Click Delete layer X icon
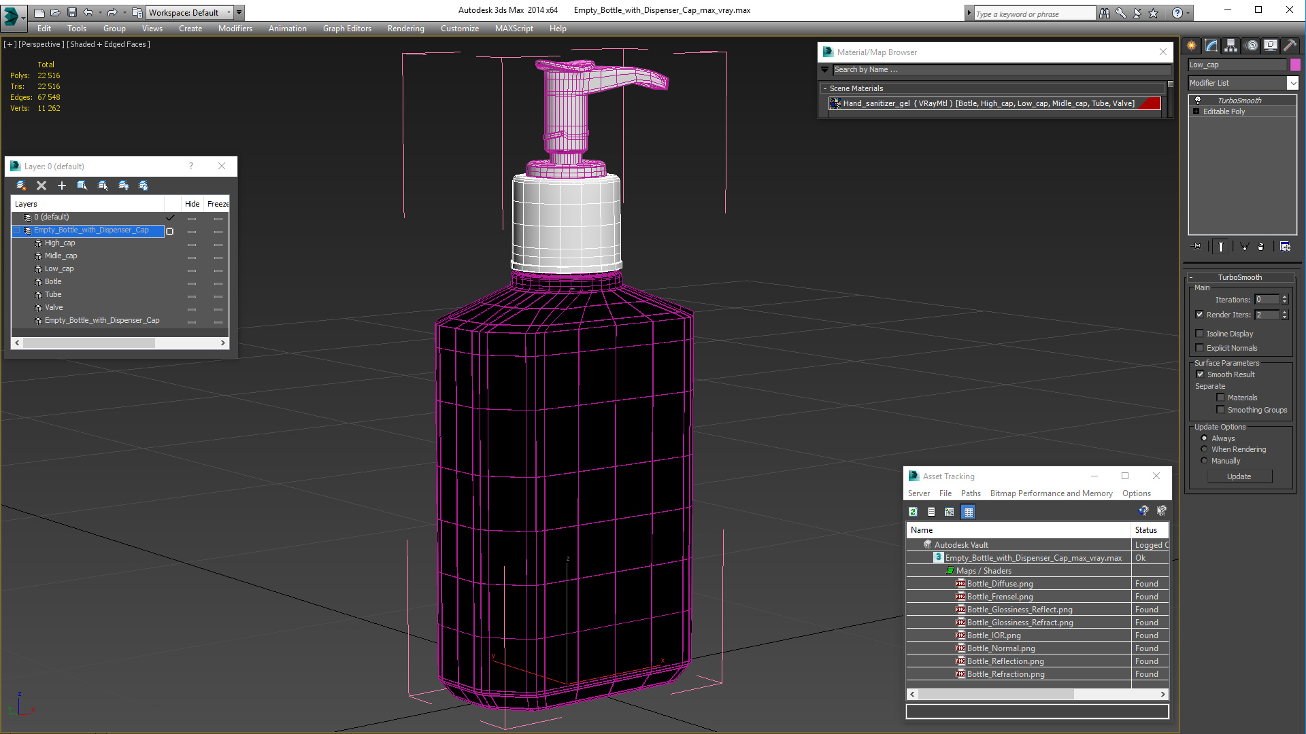The image size is (1306, 734). coord(41,186)
